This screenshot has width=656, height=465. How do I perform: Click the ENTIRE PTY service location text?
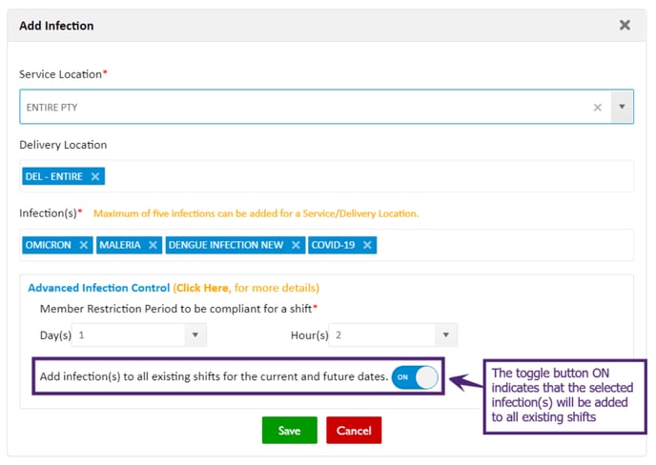tap(52, 108)
